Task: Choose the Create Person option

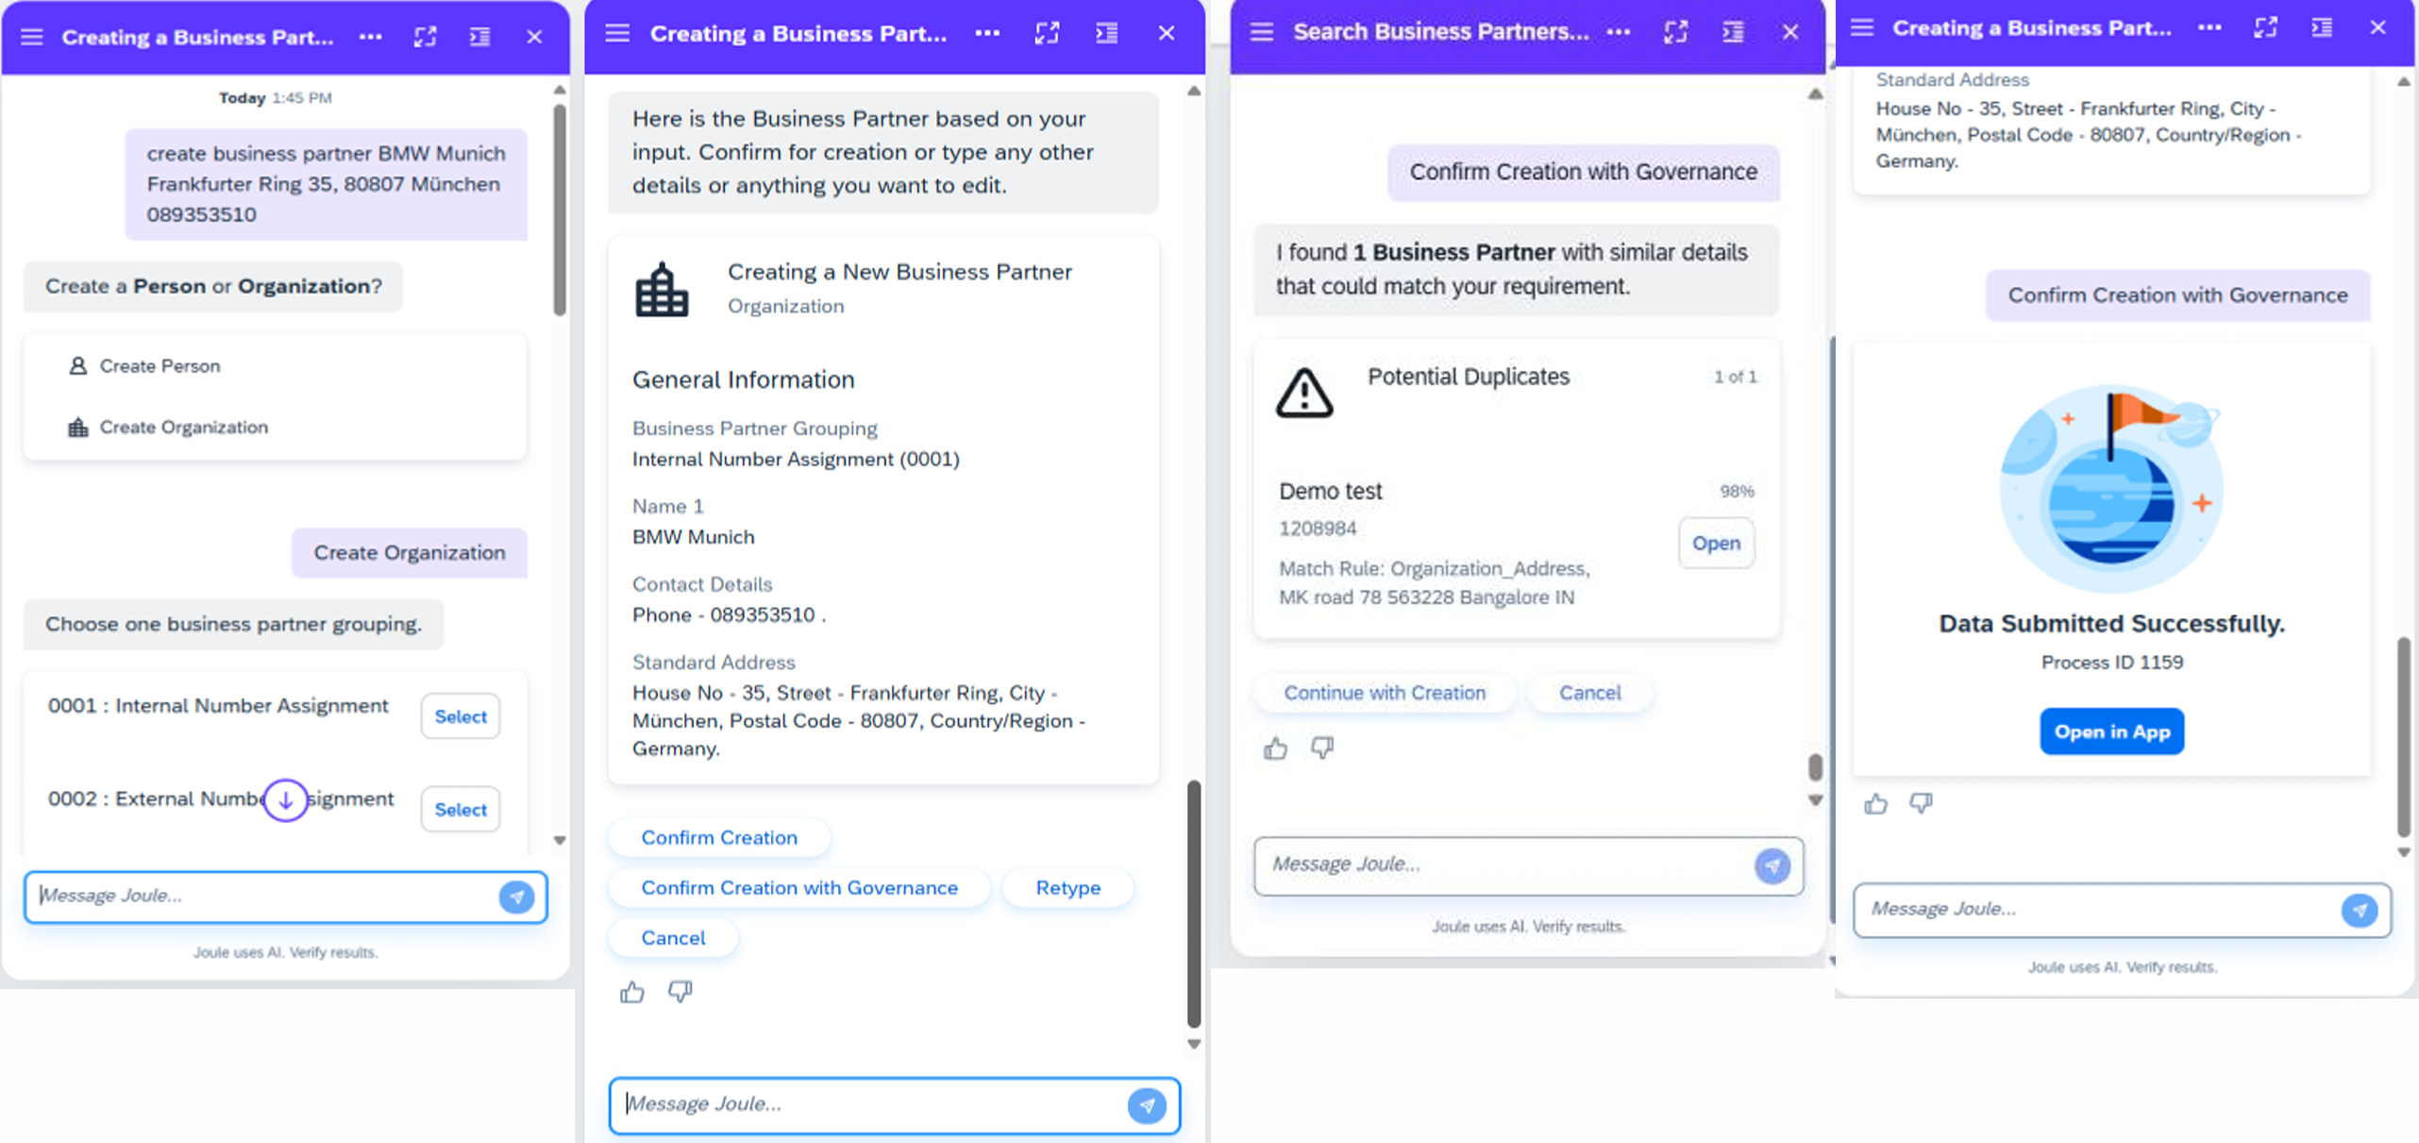Action: click(x=159, y=366)
